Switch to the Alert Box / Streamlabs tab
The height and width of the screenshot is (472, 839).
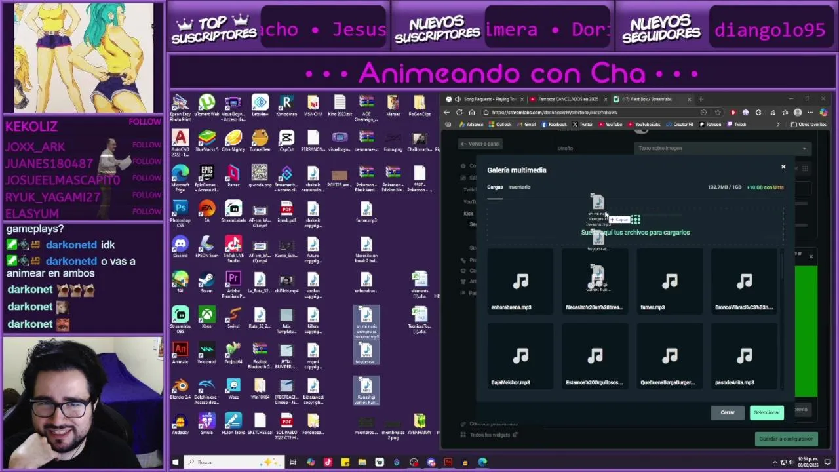click(649, 99)
